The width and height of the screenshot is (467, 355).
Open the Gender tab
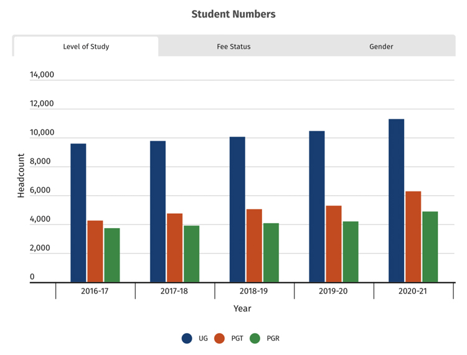click(x=381, y=47)
